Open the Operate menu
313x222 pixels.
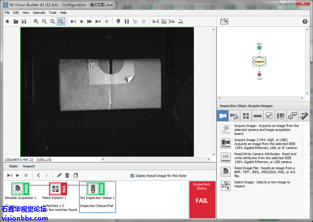coord(39,13)
